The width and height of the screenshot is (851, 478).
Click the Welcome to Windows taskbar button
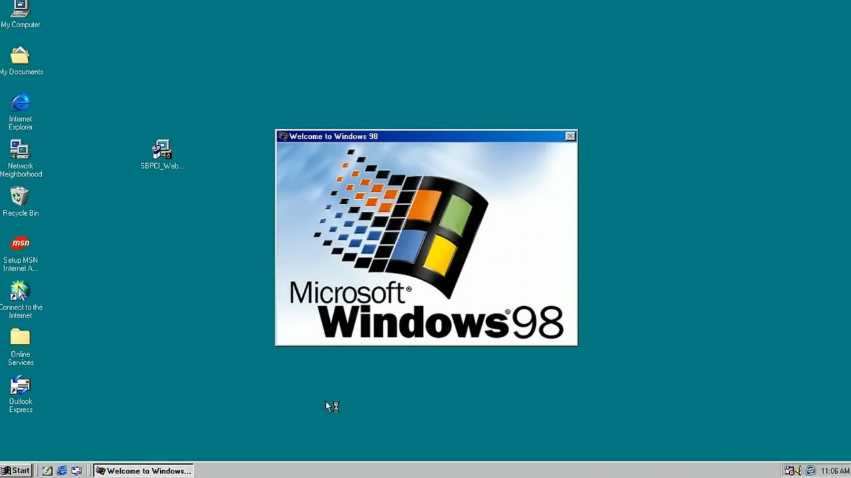(x=143, y=471)
